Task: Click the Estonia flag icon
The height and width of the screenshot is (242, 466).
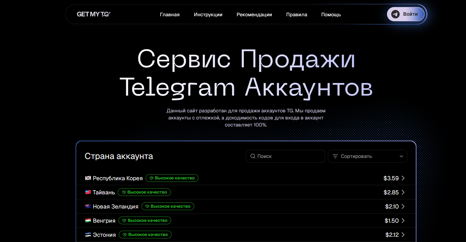Action: point(88,235)
